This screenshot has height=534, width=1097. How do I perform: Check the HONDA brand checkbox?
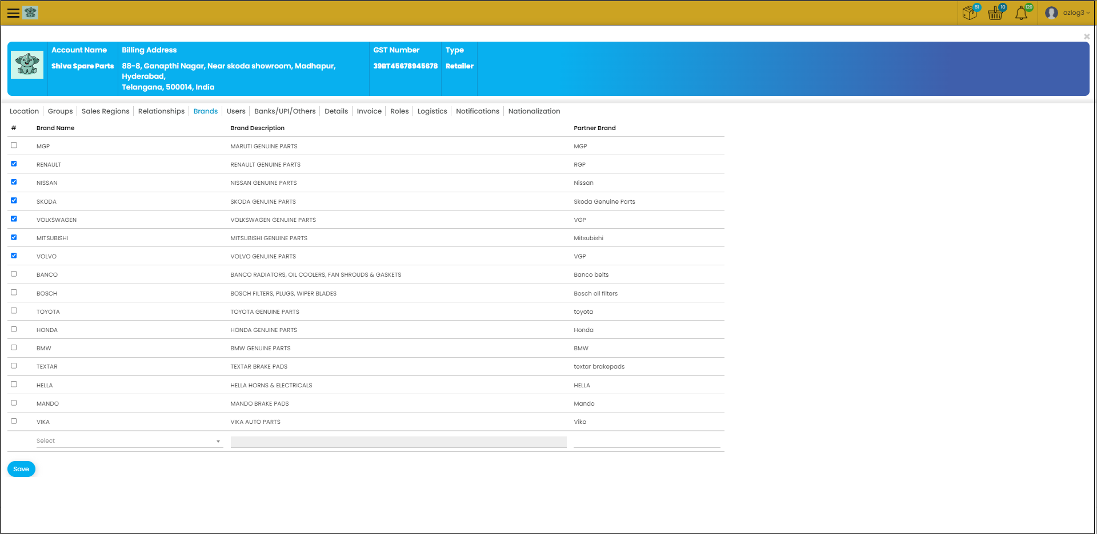pyautogui.click(x=14, y=329)
